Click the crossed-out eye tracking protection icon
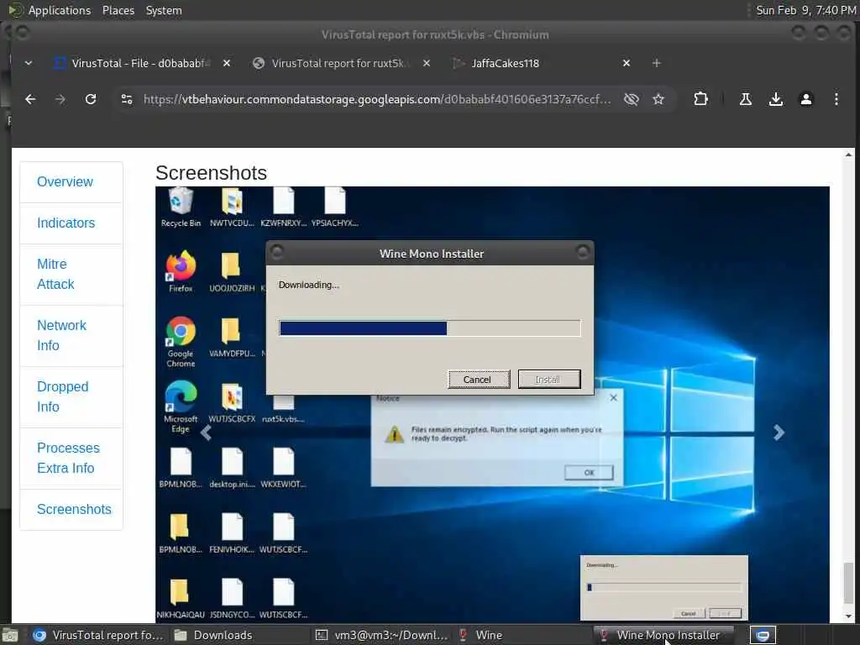This screenshot has width=860, height=645. click(x=632, y=99)
